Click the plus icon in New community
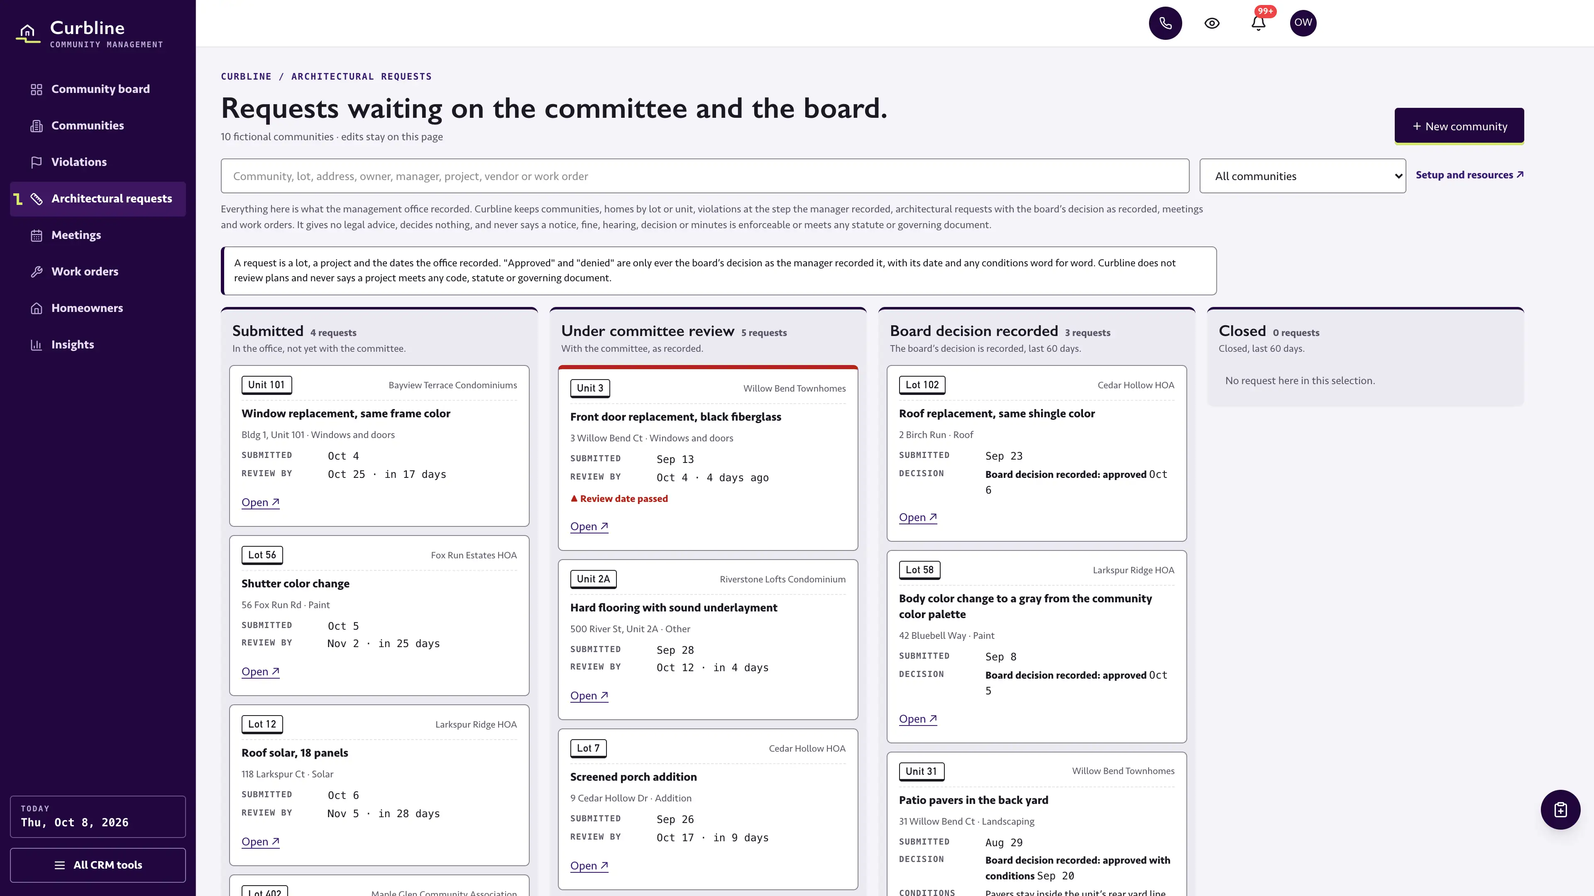 pyautogui.click(x=1416, y=126)
